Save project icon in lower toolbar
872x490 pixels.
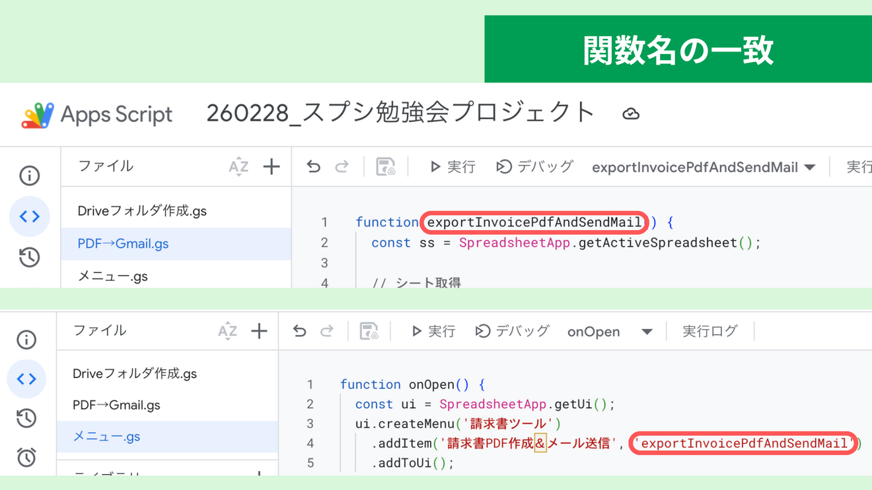tap(369, 331)
